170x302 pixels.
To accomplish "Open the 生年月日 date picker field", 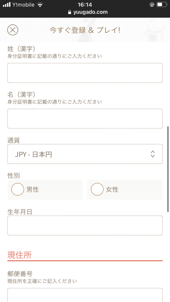I will [x=85, y=226].
